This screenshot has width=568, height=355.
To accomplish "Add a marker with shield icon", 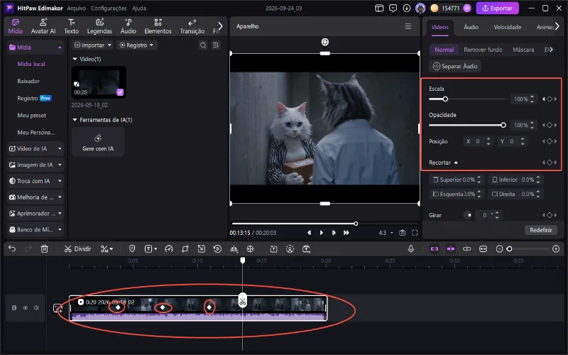I will tap(132, 249).
